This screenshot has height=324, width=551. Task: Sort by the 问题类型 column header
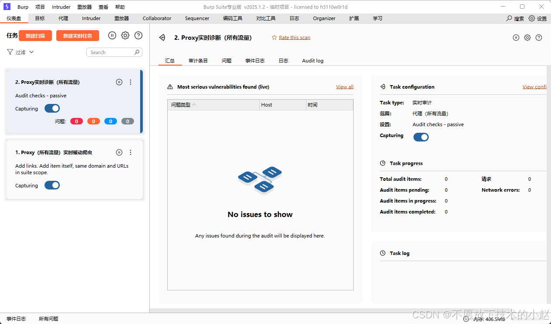[214, 105]
